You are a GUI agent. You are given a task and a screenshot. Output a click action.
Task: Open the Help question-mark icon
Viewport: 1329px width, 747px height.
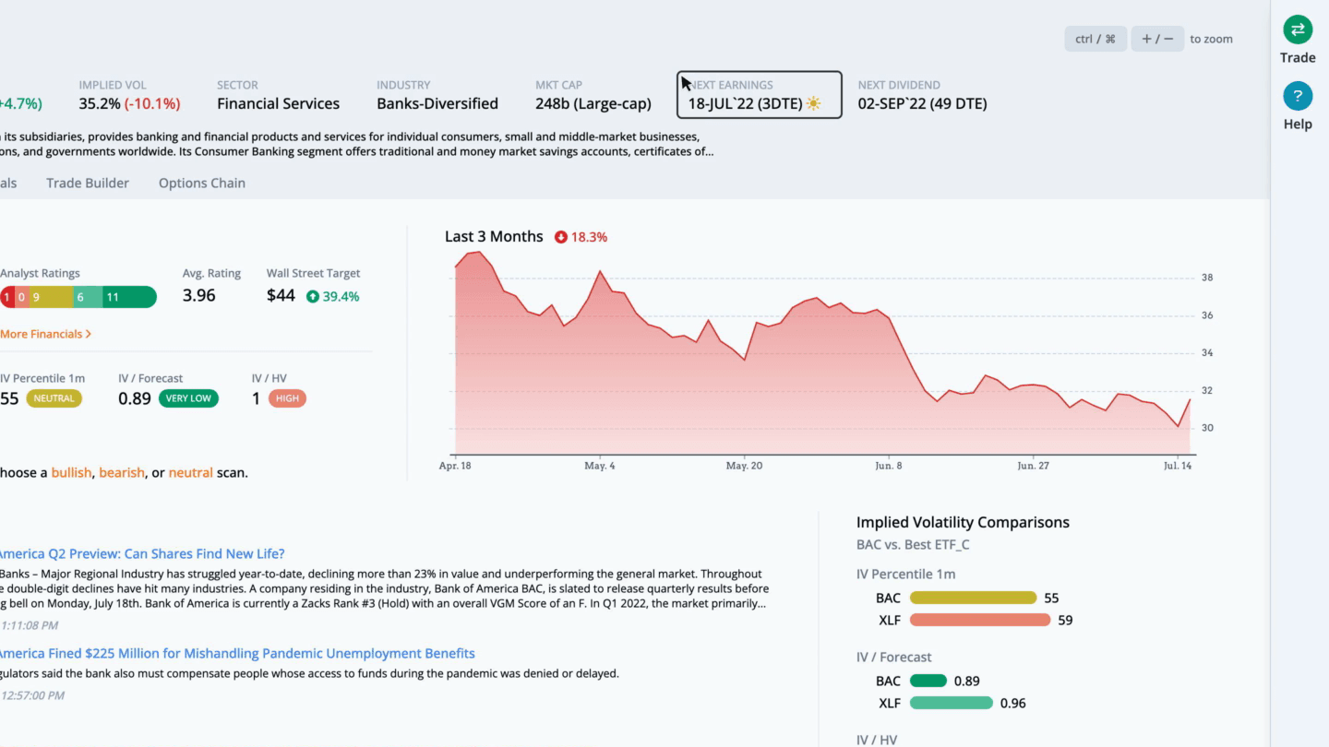(x=1298, y=96)
